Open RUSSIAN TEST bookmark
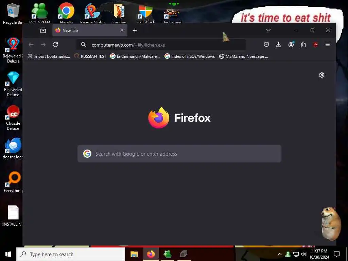The width and height of the screenshot is (348, 261). tap(90, 56)
